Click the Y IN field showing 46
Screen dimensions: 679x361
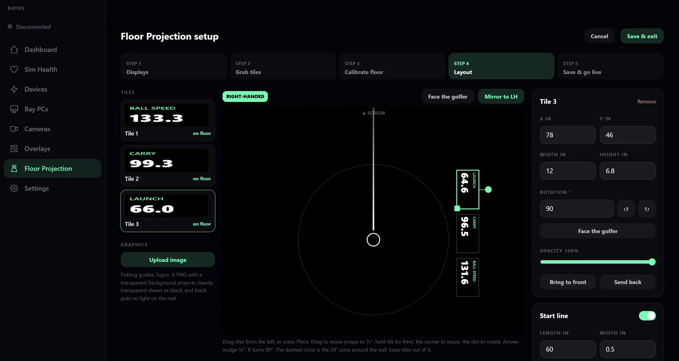tap(628, 135)
